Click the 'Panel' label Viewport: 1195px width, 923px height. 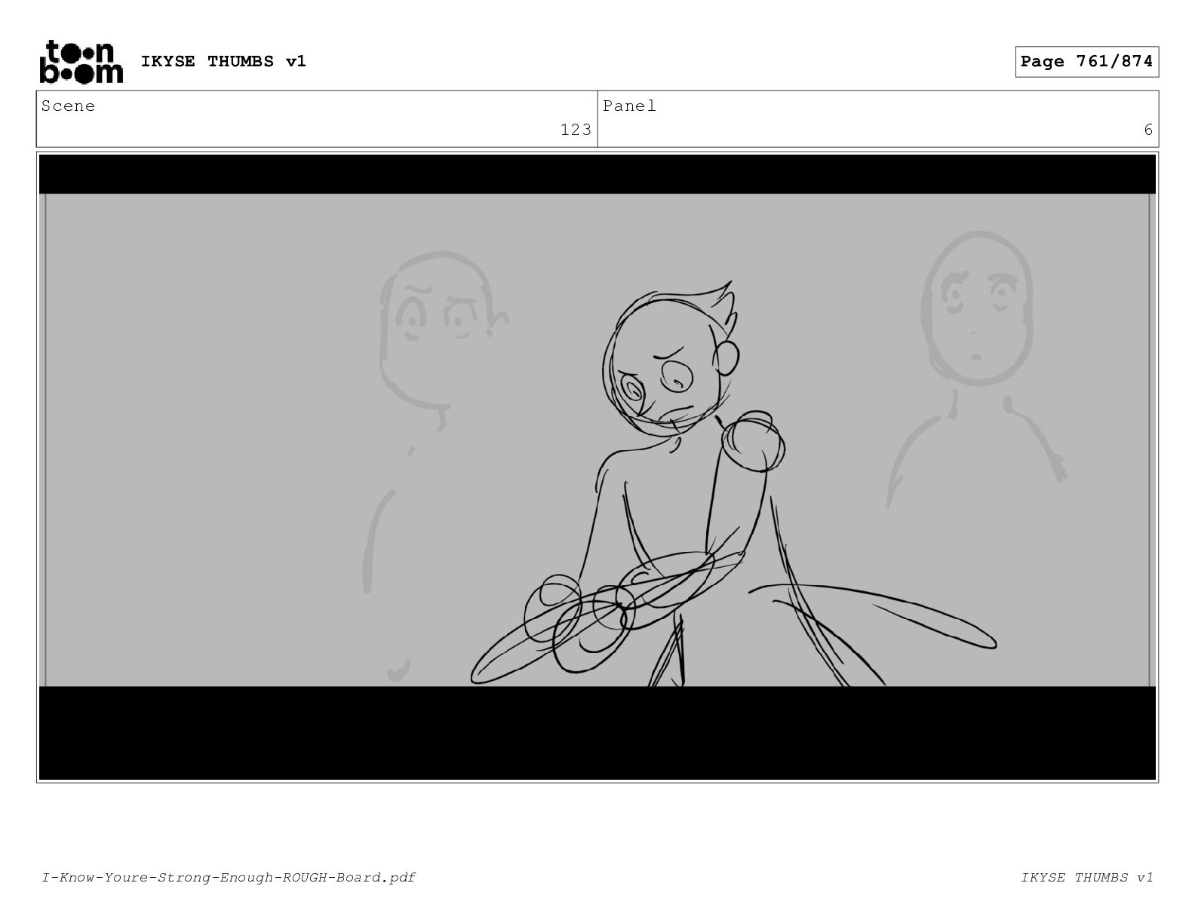[629, 106]
